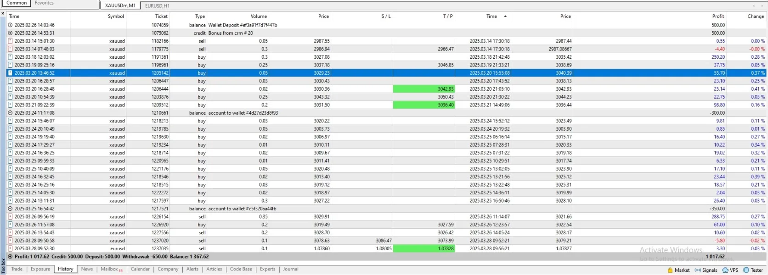
Task: Open the Articles tab
Action: 214,269
